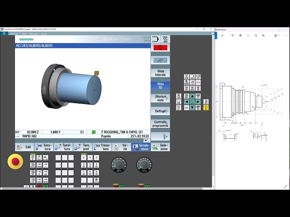Click the red emergency stop button
The width and height of the screenshot is (290, 217).
[x=15, y=161]
